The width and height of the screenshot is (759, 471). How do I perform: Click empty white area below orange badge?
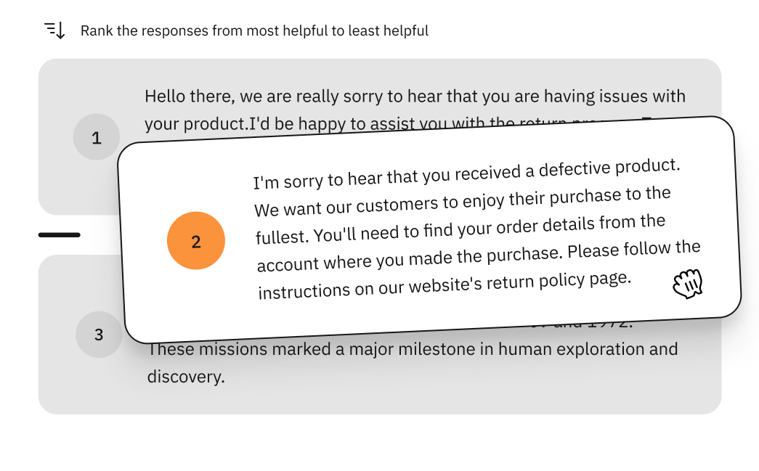point(198,305)
